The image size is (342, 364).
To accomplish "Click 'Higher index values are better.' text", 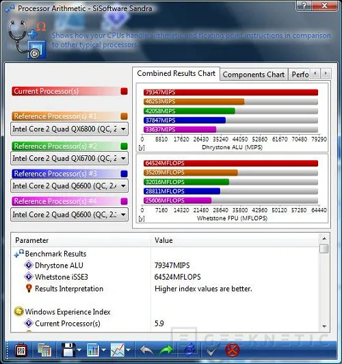I will [x=203, y=289].
